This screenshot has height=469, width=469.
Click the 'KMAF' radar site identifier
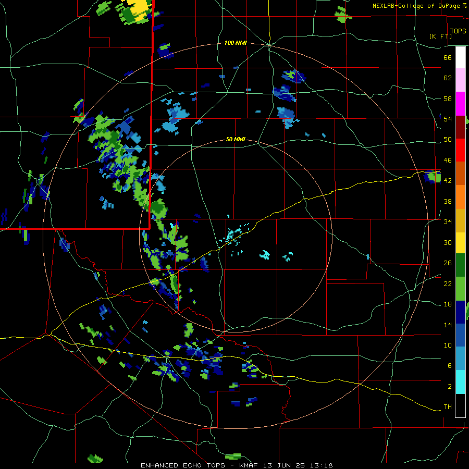(250, 465)
